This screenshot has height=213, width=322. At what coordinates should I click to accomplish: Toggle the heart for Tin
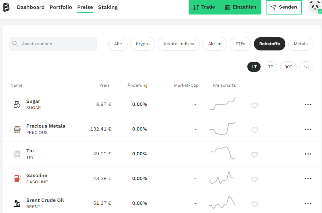[254, 155]
